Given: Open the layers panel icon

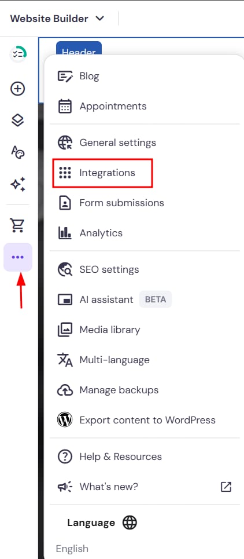Looking at the screenshot, I should pos(18,120).
